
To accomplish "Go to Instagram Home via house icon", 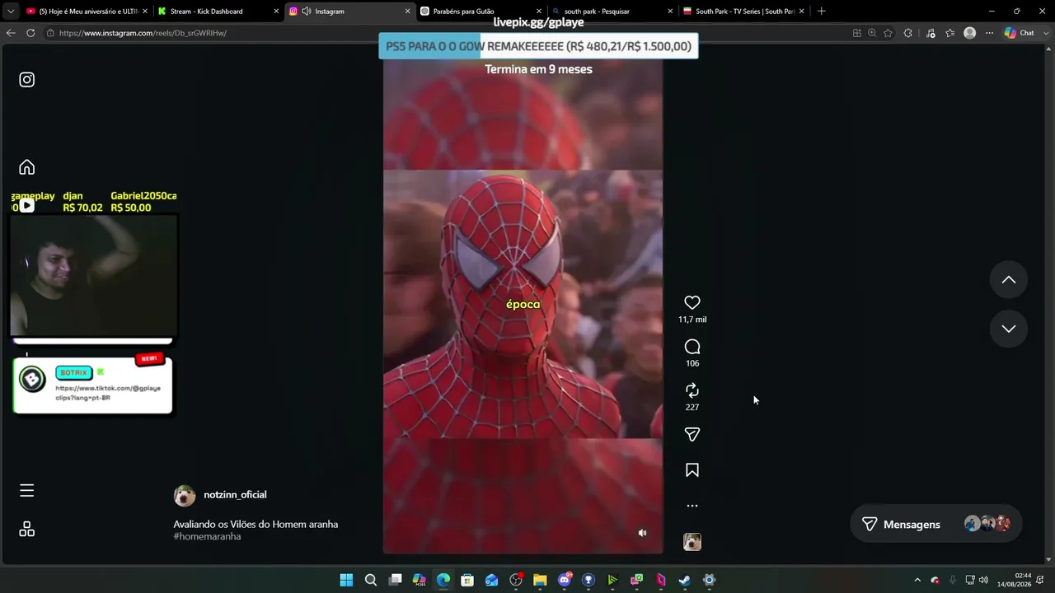I will pos(27,167).
